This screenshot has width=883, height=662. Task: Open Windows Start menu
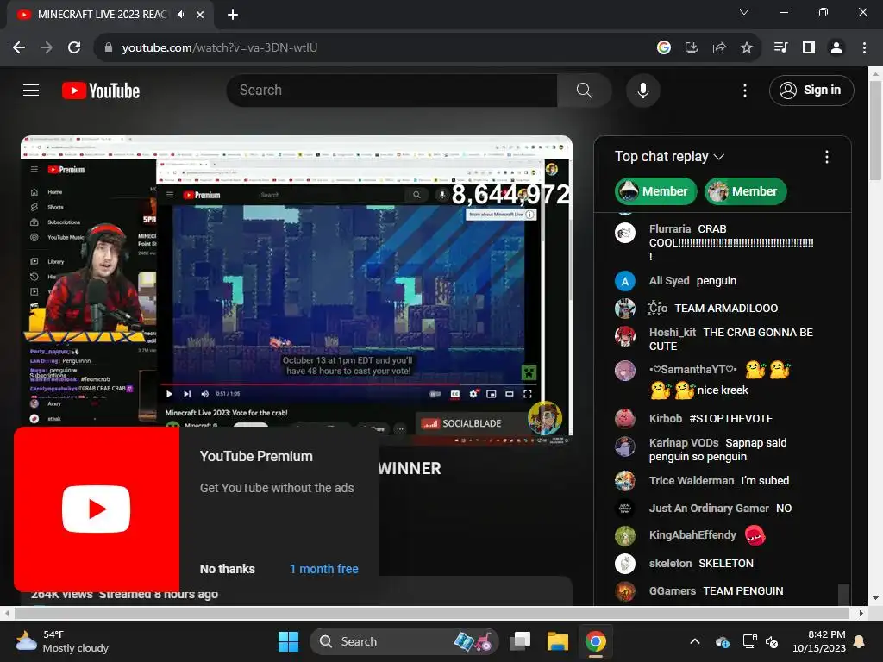pos(288,641)
